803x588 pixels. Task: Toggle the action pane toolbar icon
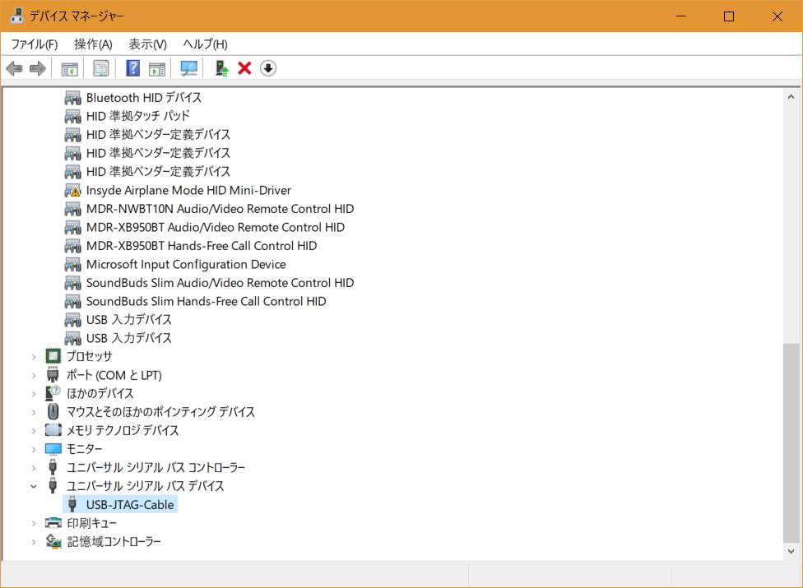[157, 68]
